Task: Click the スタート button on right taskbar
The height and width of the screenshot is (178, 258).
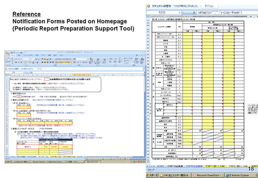Action: [152, 175]
